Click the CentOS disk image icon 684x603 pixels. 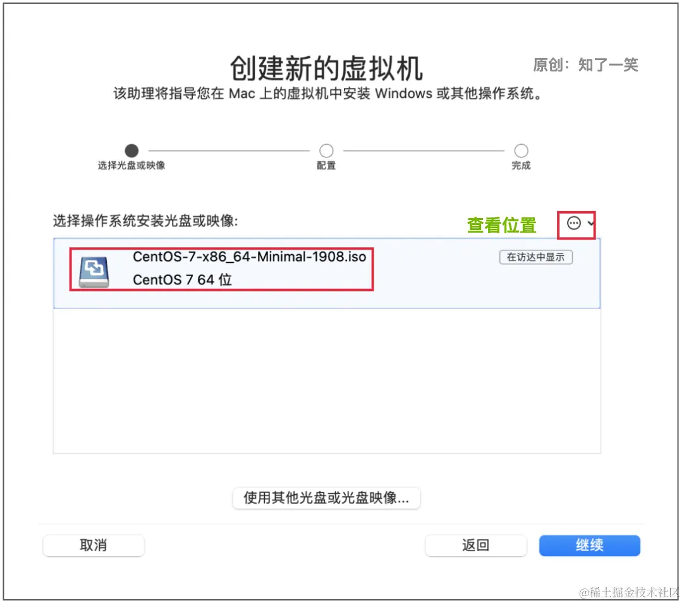coord(94,272)
